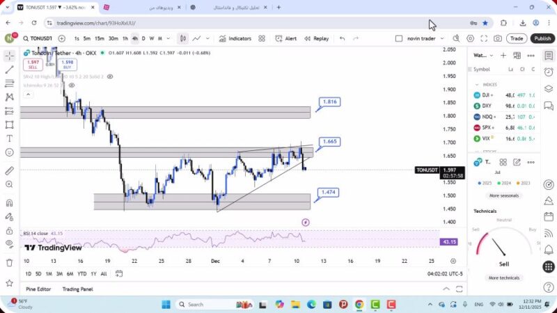The width and height of the screenshot is (557, 313).
Task: Pick the ruler measure tool
Action: [x=9, y=170]
